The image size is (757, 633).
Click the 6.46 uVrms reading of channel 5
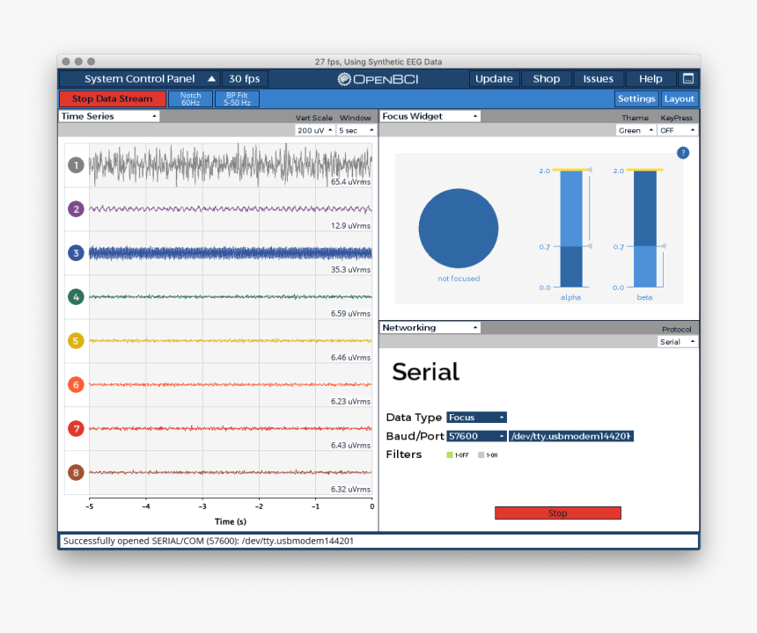point(350,357)
